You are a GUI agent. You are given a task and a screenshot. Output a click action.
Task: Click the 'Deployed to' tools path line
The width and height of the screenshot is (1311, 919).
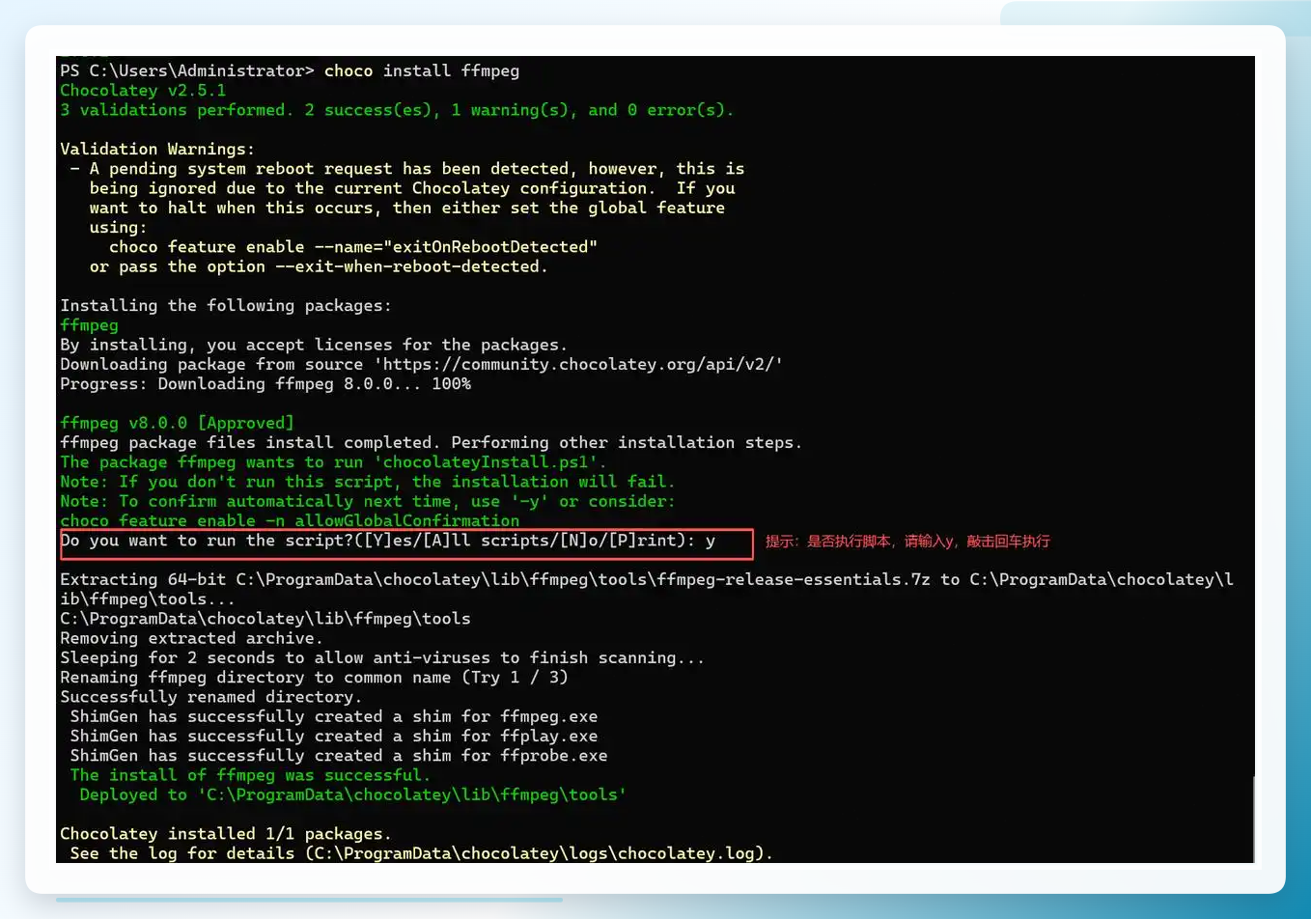[353, 794]
